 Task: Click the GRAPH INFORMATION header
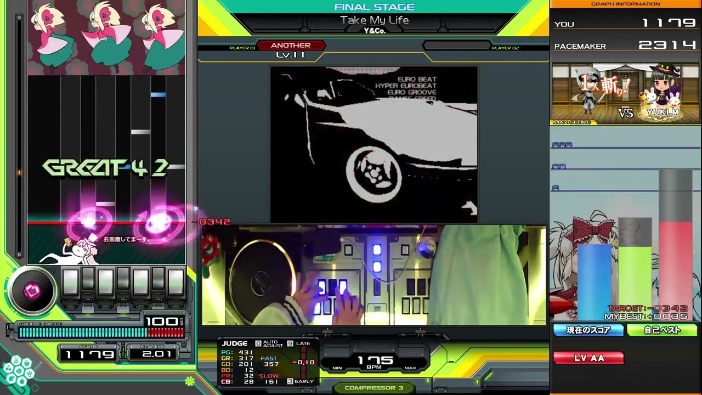(626, 4)
